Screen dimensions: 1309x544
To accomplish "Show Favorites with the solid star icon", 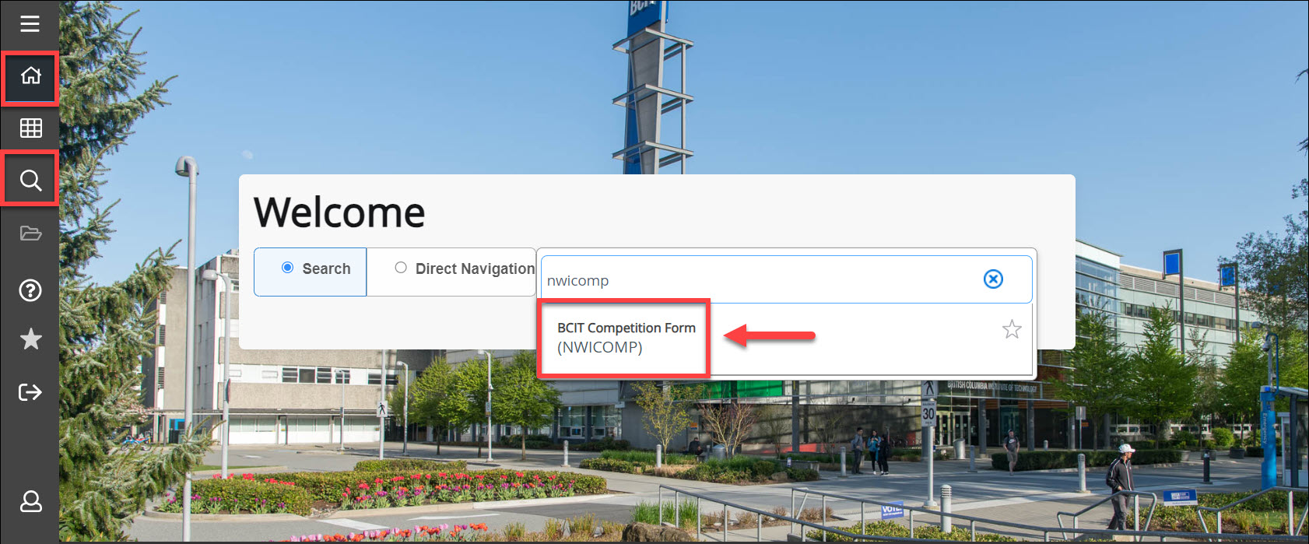I will point(30,339).
